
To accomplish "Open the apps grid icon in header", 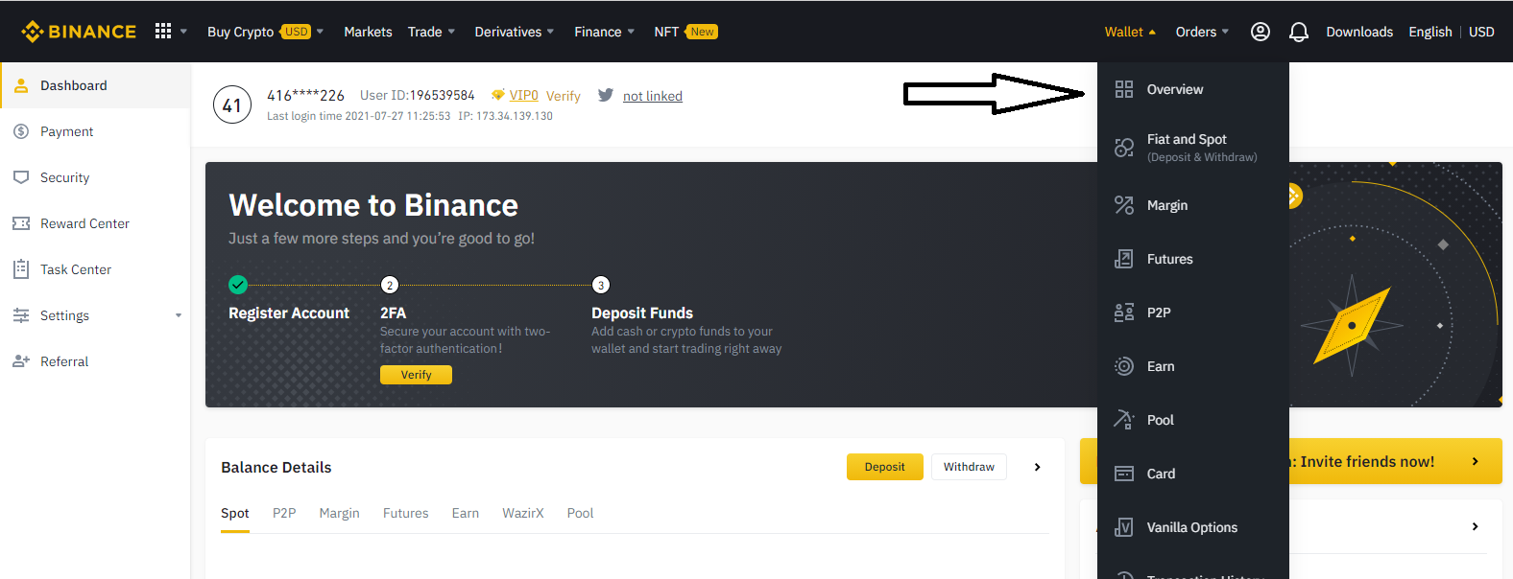I will pos(163,32).
